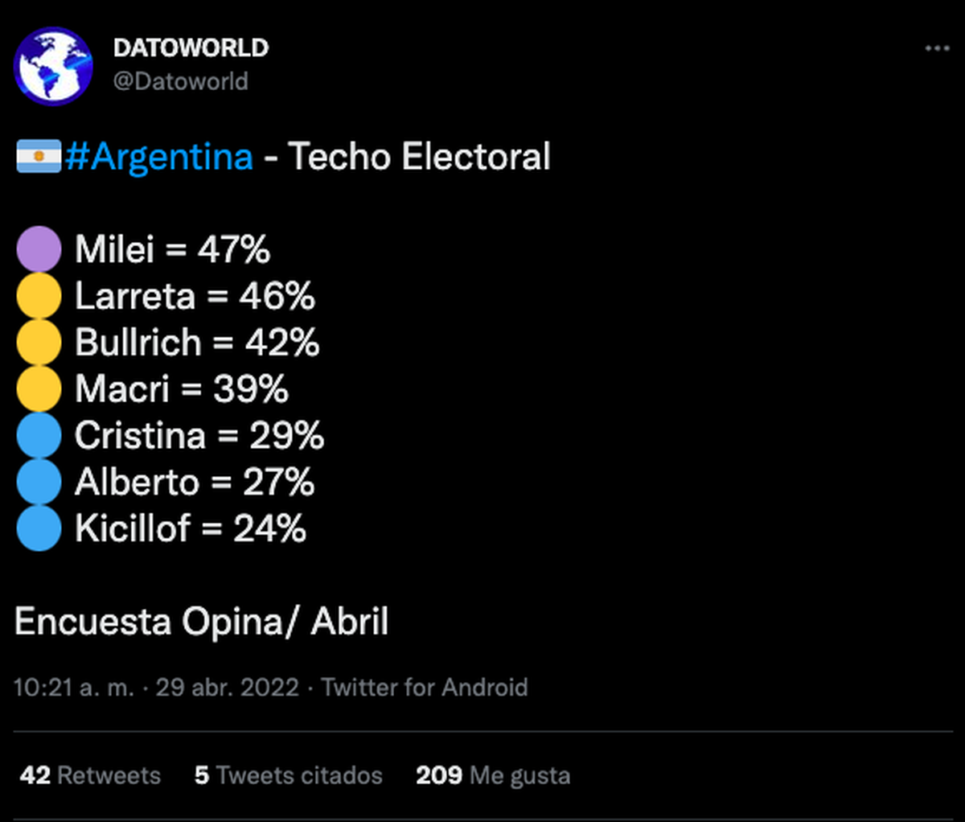The height and width of the screenshot is (822, 965).
Task: Click the blue circle beside Alberto
Action: (x=39, y=482)
